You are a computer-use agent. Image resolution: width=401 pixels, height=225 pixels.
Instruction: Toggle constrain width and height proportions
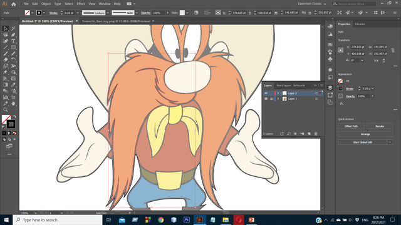[x=393, y=51]
